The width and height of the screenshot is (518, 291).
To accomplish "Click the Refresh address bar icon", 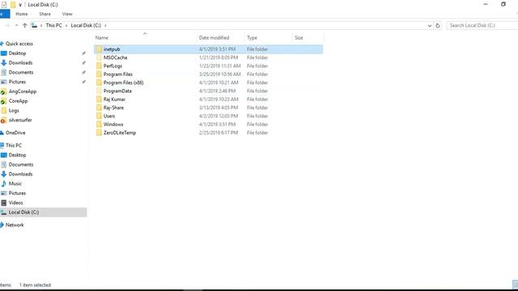I will (x=438, y=25).
